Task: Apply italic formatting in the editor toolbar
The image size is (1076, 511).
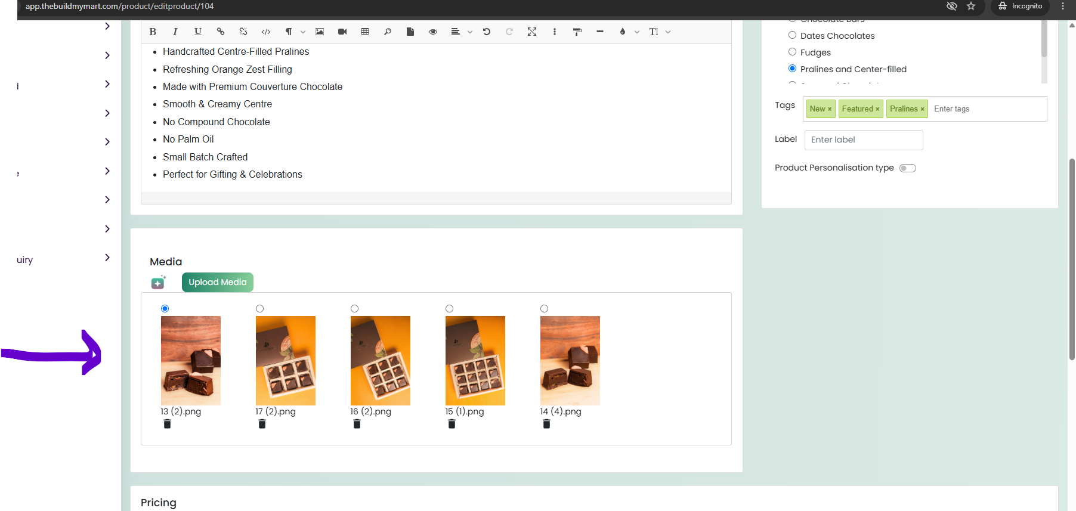Action: 175,32
